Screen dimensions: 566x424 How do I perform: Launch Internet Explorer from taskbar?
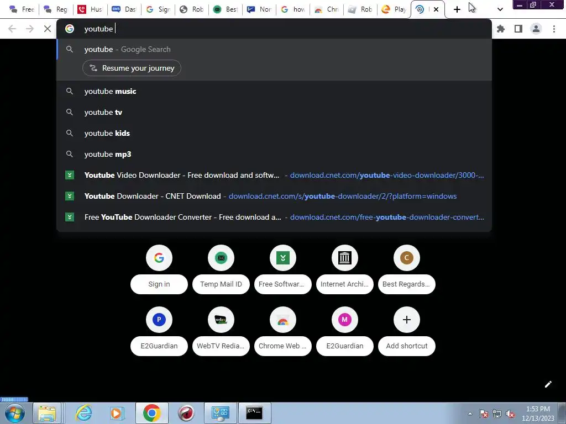[x=84, y=413]
